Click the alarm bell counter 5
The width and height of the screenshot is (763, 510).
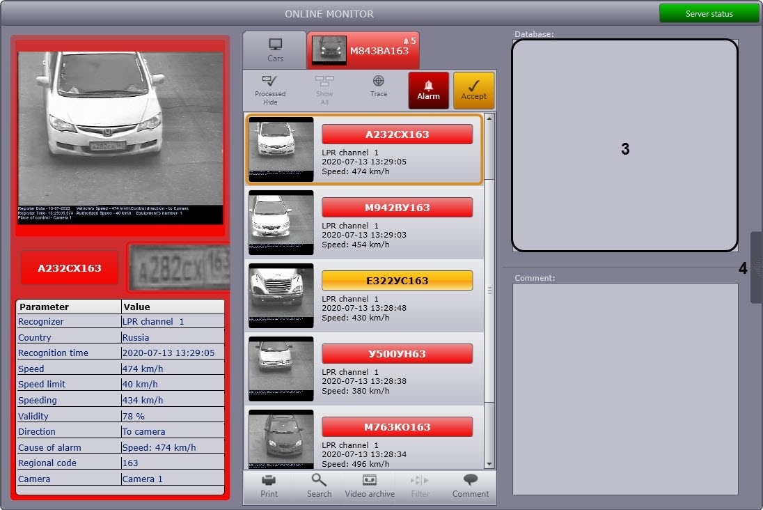(410, 41)
